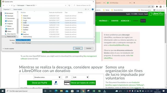Switch to Chrome in the taskbar
Screen dimensions: 167x93
(83, 91)
